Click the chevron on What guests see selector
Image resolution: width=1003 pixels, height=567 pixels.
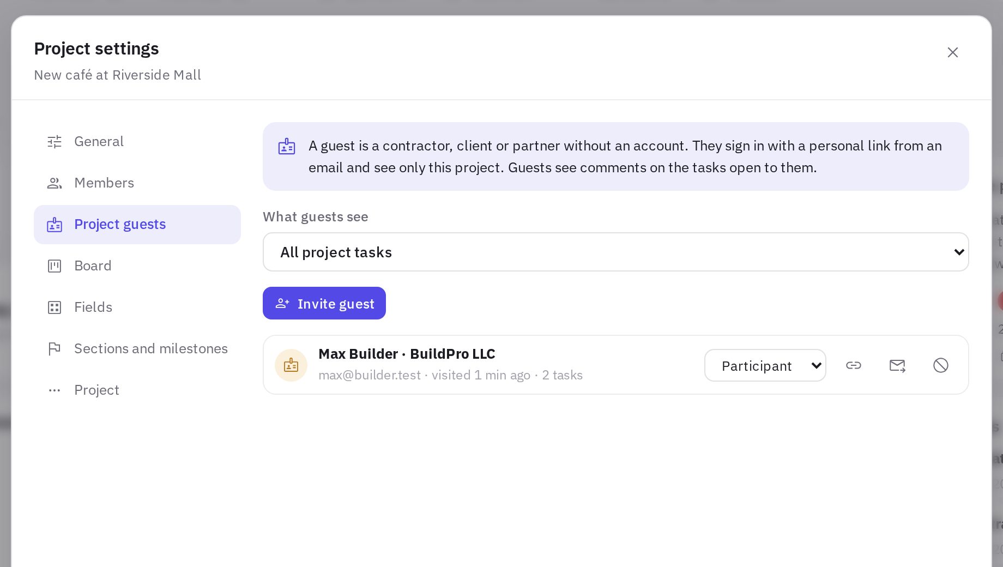point(959,252)
